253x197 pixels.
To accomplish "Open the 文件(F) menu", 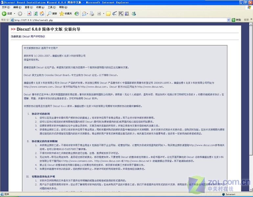I will tap(6, 7).
